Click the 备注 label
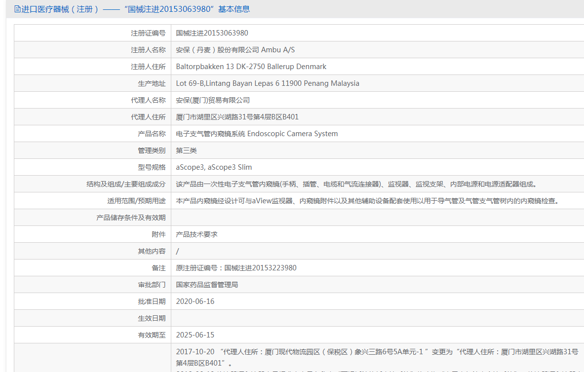The image size is (584, 372). tap(158, 268)
